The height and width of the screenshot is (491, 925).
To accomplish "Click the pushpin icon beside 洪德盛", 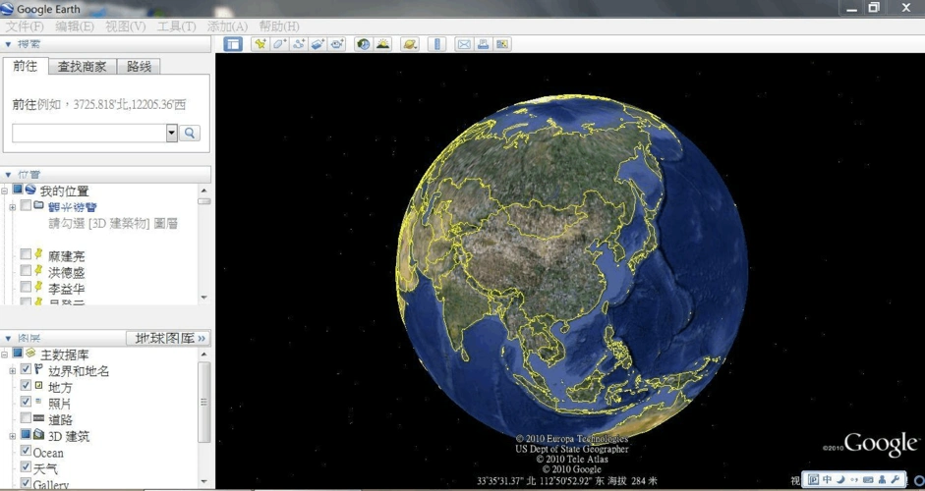I will tap(38, 271).
